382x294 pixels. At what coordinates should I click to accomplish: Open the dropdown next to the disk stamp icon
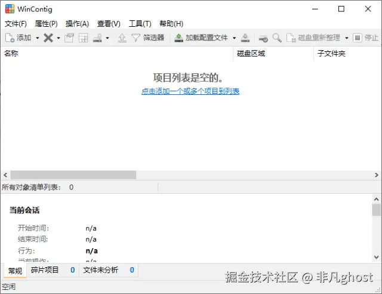[107, 38]
